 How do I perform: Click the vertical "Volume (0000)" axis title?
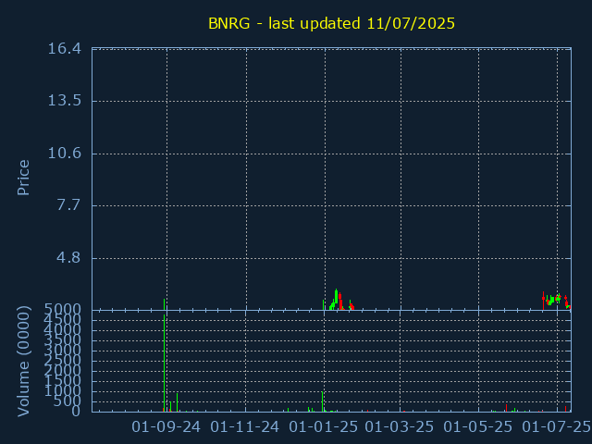click(23, 362)
